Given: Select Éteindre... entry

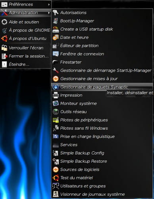Looking at the screenshot, I should coord(25,64).
